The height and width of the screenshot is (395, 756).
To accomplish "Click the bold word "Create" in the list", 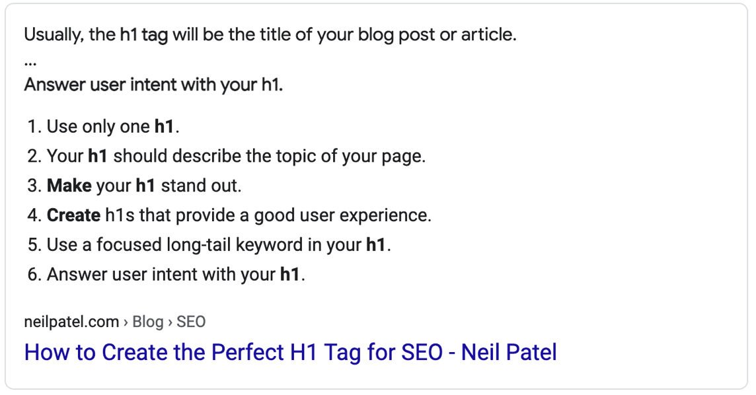I will (x=73, y=215).
